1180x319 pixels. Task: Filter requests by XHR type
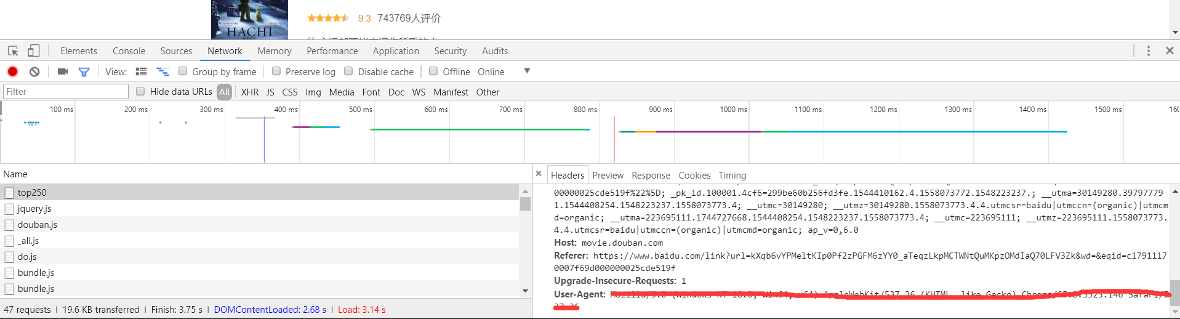249,92
